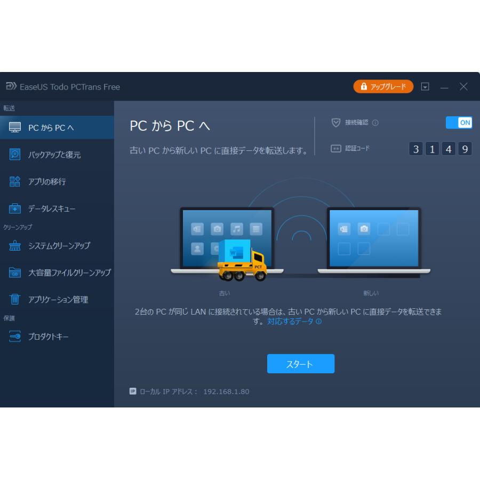Minimize the PCTrans window
Viewport: 480px width, 480px height.
[x=444, y=87]
